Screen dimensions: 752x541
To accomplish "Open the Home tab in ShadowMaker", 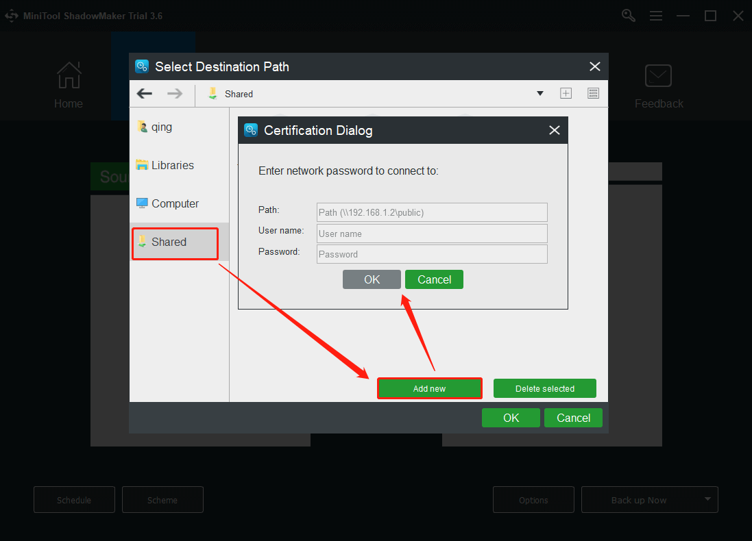I will click(x=69, y=85).
